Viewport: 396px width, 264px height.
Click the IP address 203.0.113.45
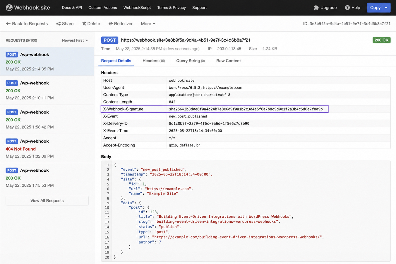[x=229, y=49]
